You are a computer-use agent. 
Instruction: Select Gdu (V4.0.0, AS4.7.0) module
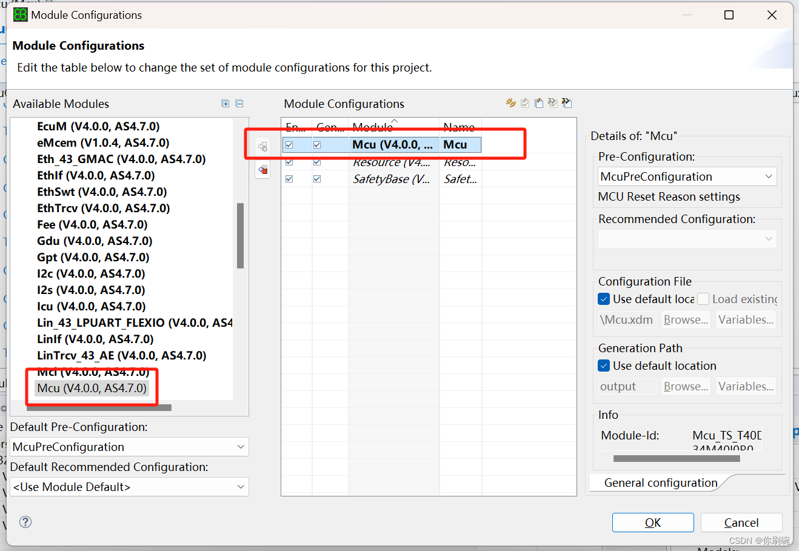point(95,241)
